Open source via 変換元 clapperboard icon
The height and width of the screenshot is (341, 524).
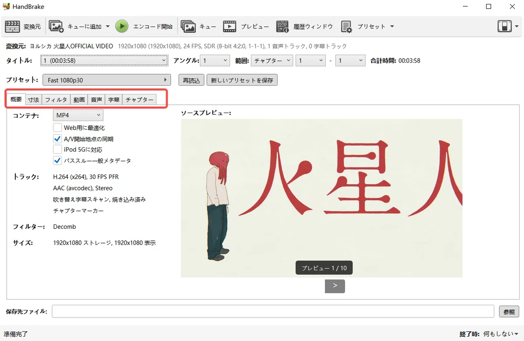pyautogui.click(x=12, y=26)
